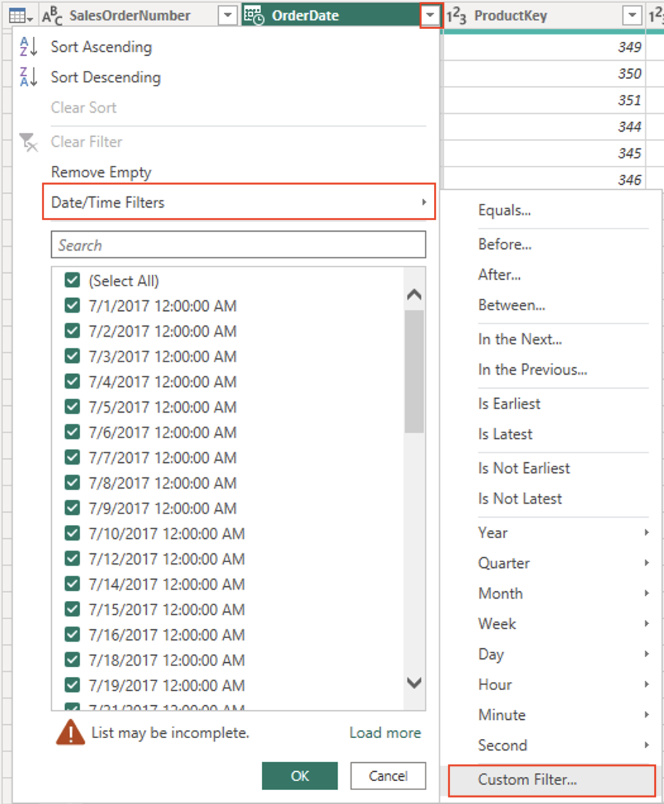Click the Load more link
This screenshot has height=804, width=664.
tap(385, 732)
